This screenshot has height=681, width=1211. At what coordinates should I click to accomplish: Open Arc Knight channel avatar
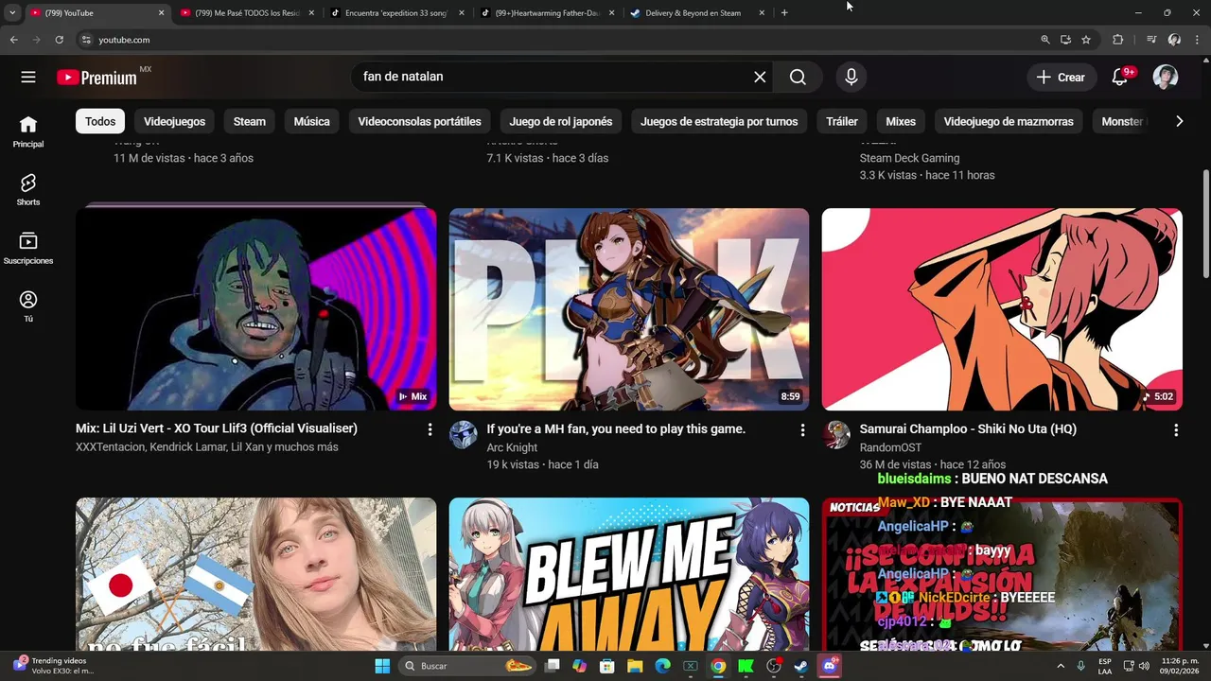tap(464, 435)
